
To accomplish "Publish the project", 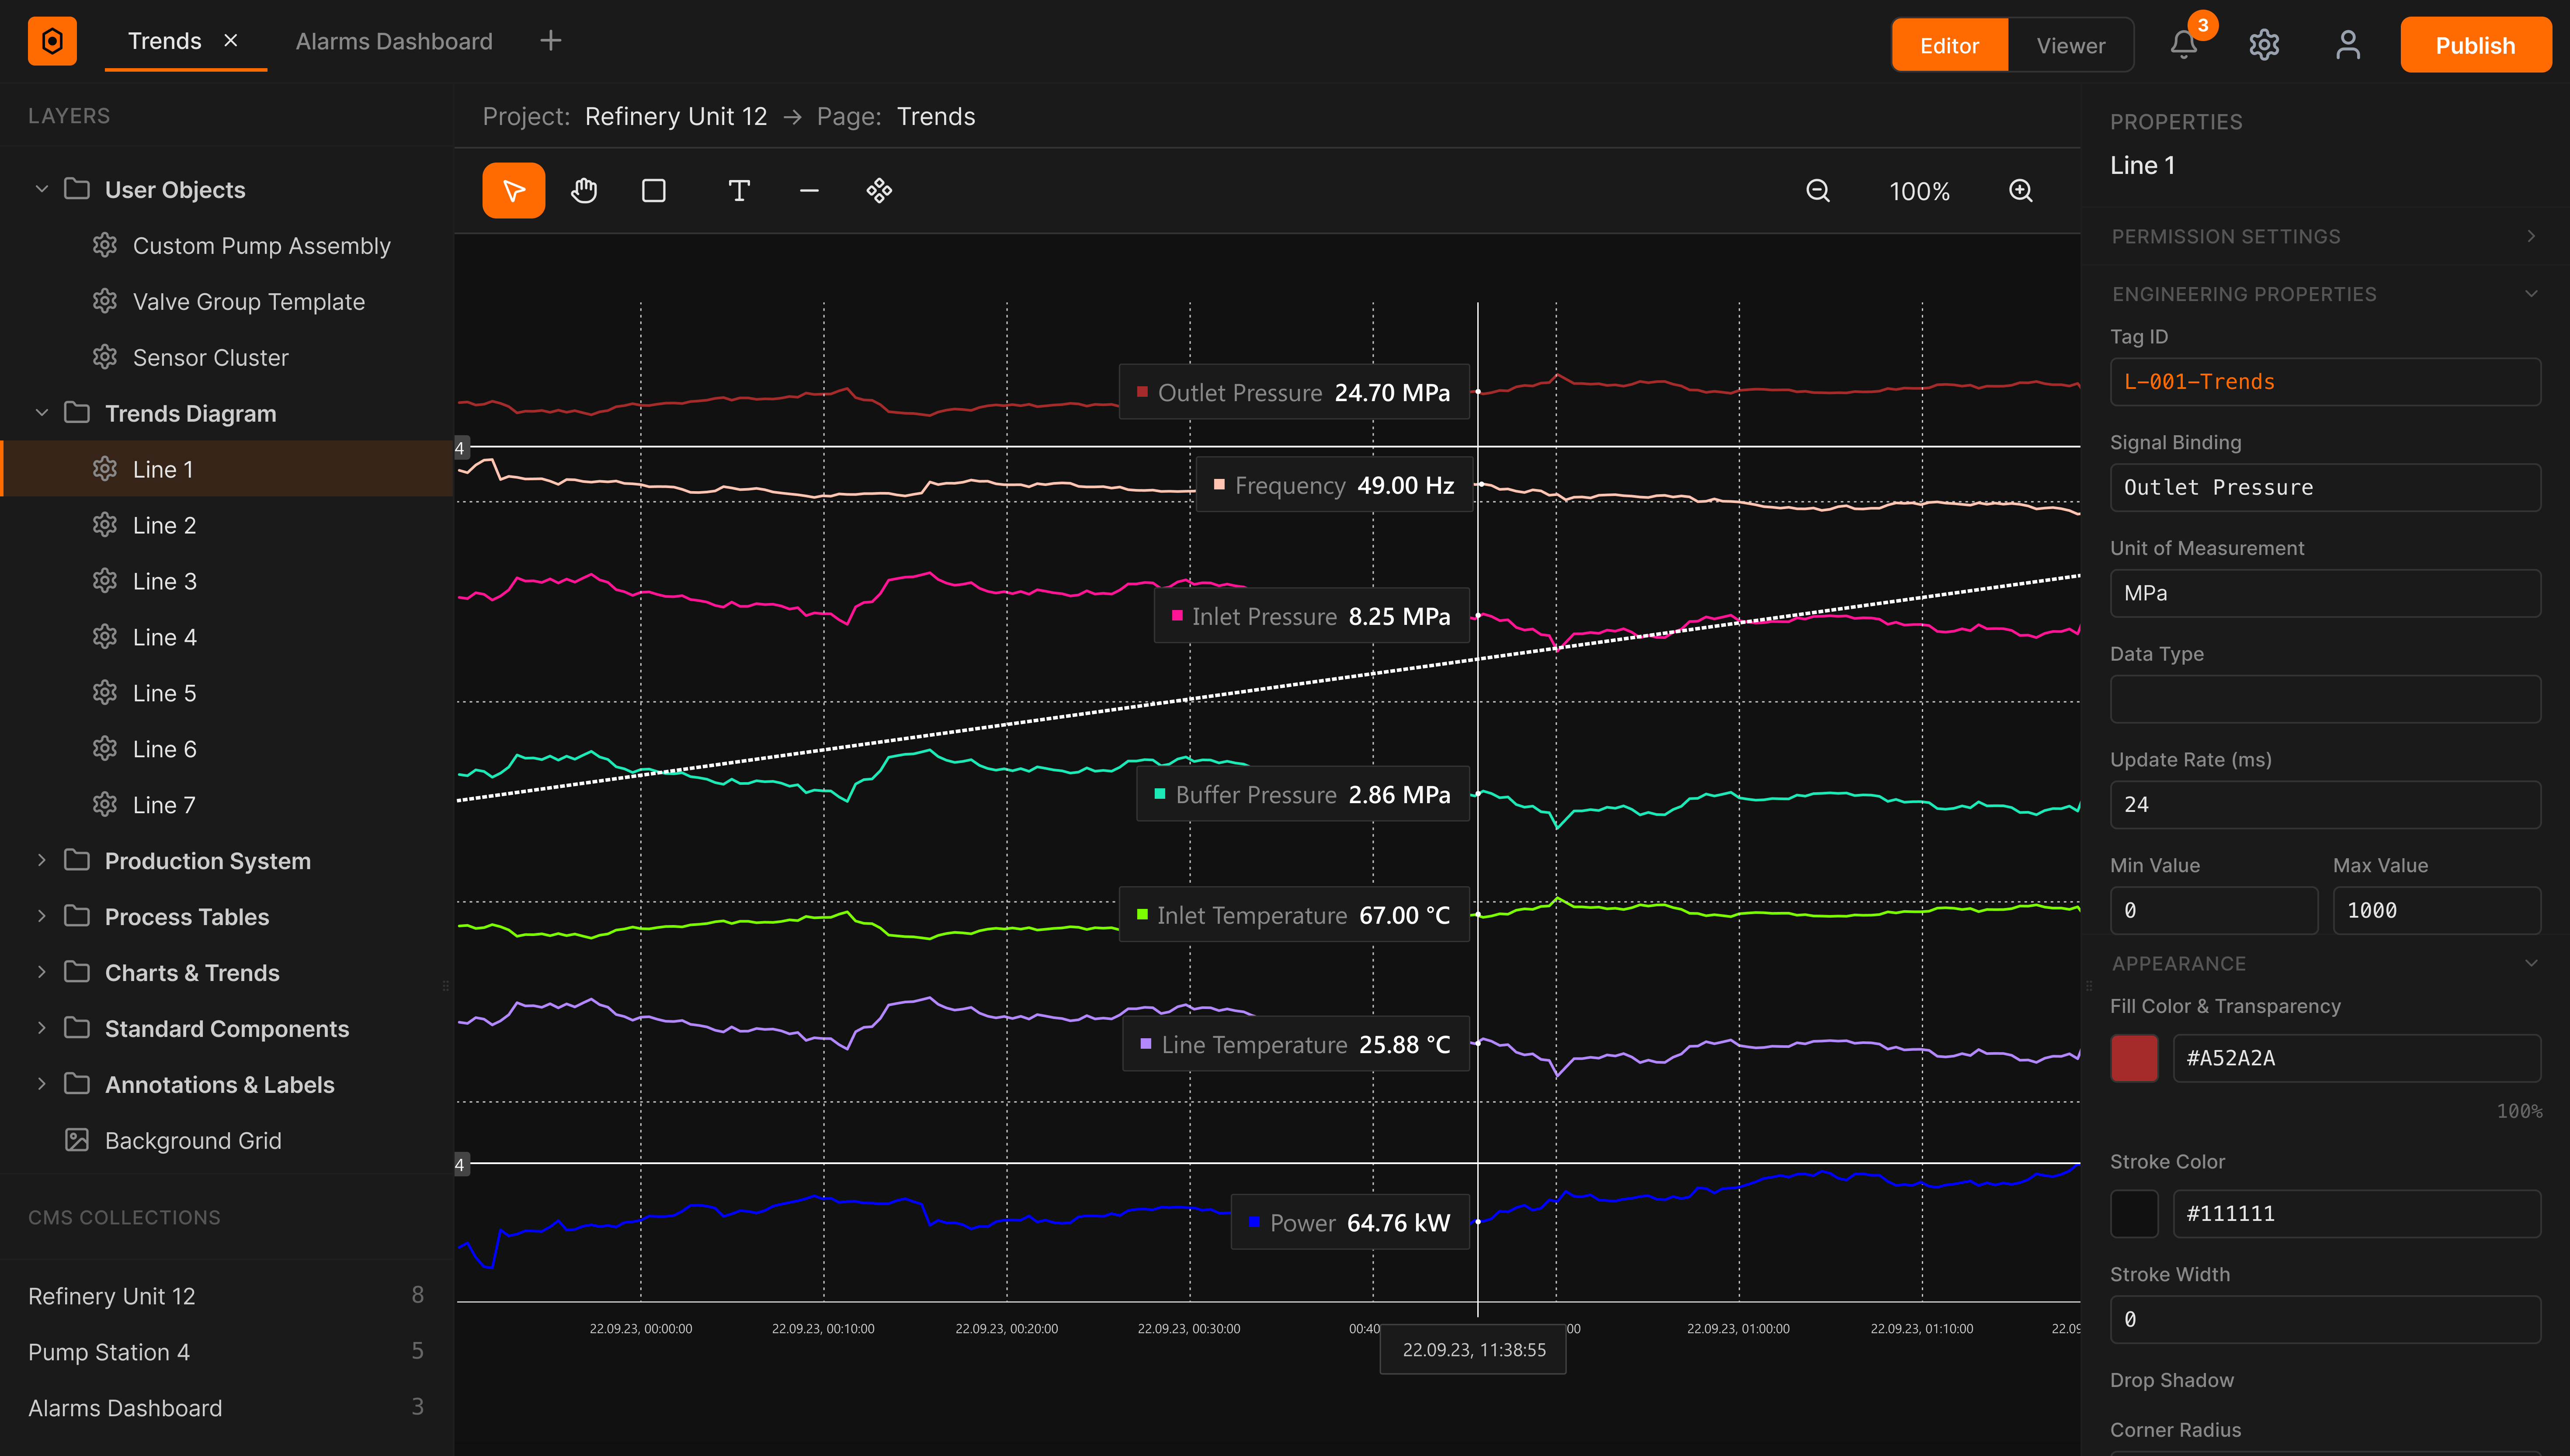I will (2475, 45).
